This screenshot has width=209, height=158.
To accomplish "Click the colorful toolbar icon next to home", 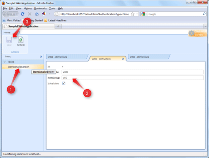I will 44,14.
